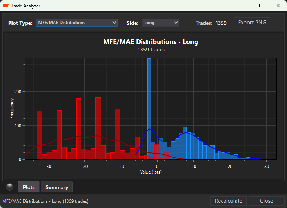287x208 pixels.
Task: Open the Plot Type dropdown
Action: pyautogui.click(x=77, y=23)
